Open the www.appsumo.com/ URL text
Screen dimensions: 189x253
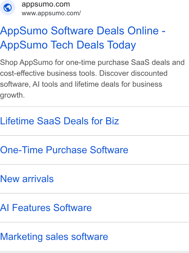[51, 13]
